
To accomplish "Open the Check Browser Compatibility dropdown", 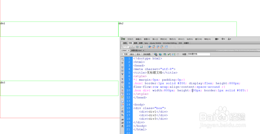I will 174,54.
